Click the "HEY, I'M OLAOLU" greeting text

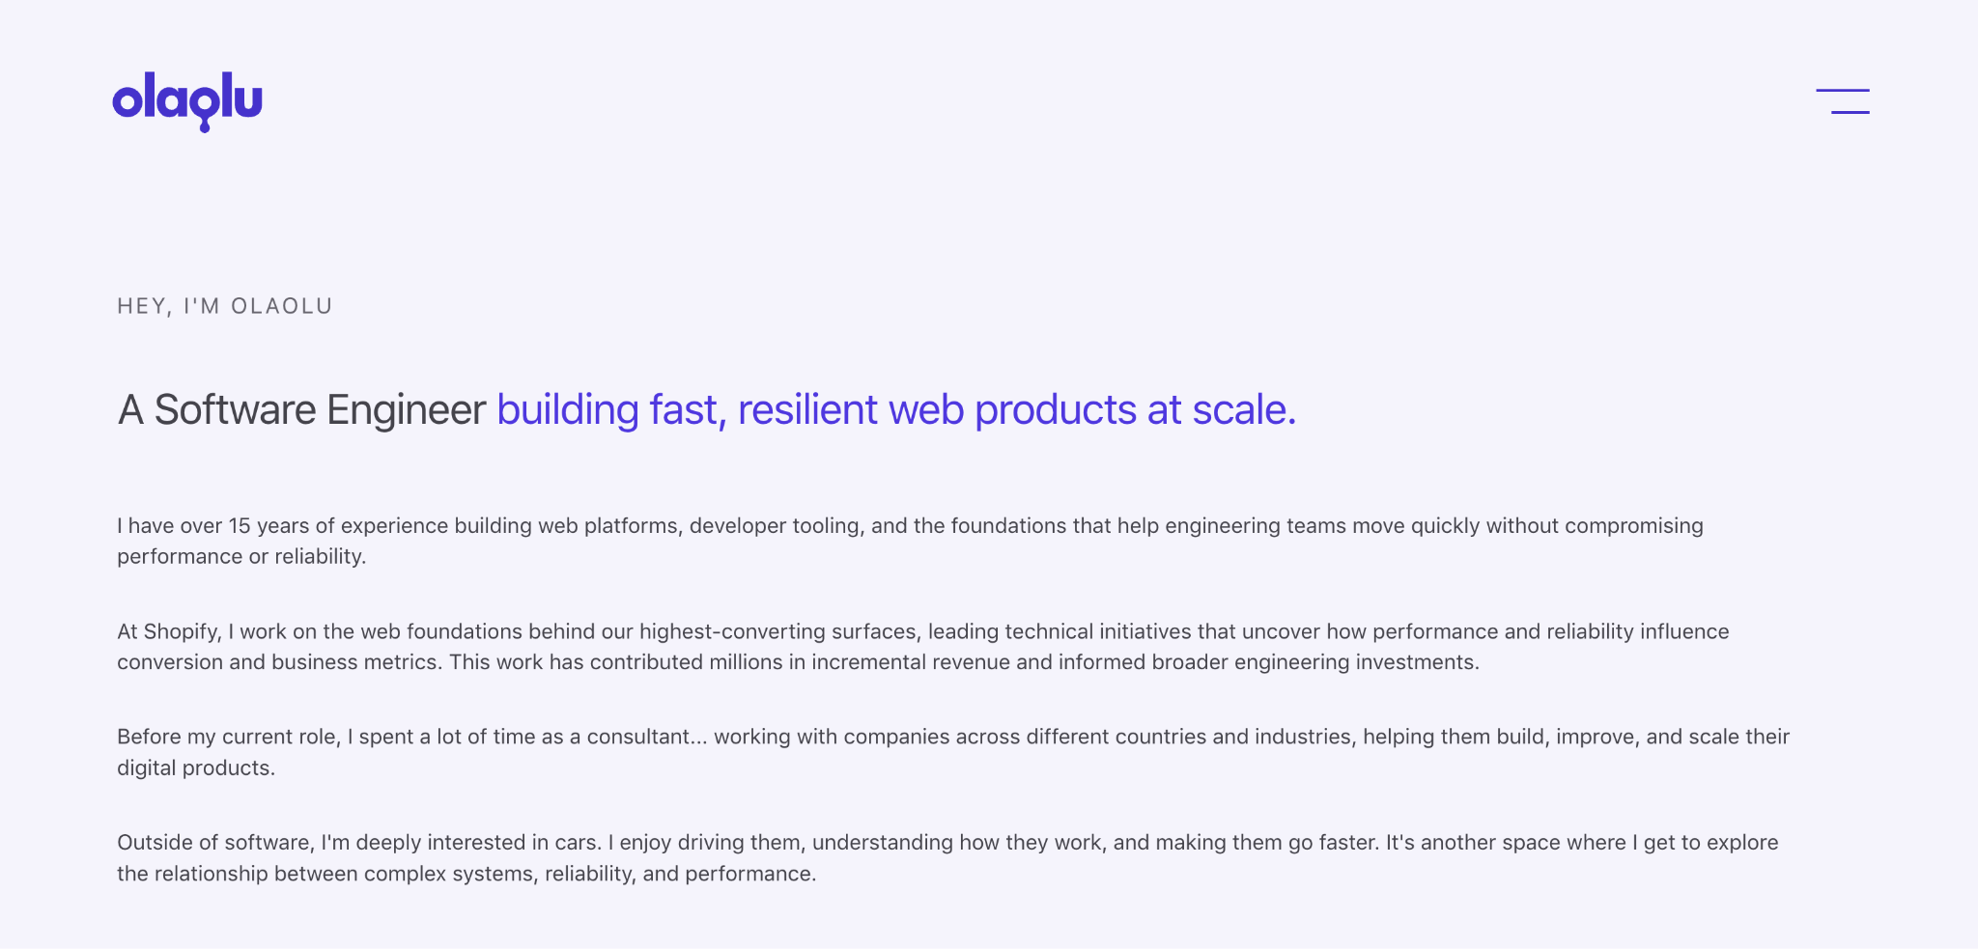point(225,306)
